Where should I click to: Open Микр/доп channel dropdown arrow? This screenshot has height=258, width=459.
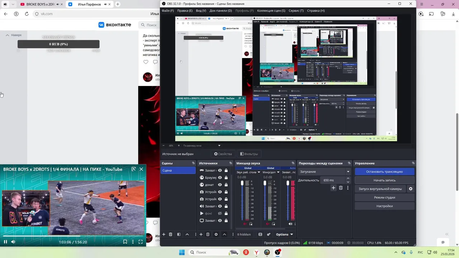tap(278, 172)
